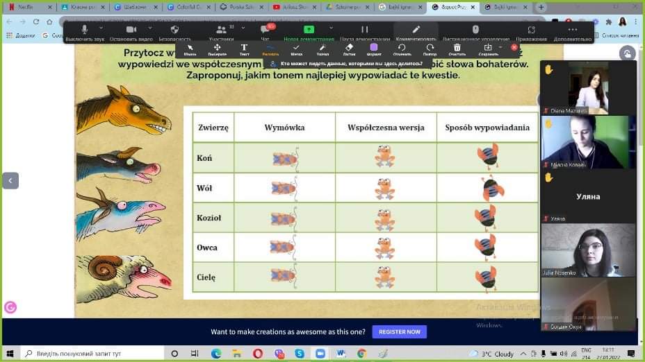Open a new browser tab
645x362 pixels.
541,7
